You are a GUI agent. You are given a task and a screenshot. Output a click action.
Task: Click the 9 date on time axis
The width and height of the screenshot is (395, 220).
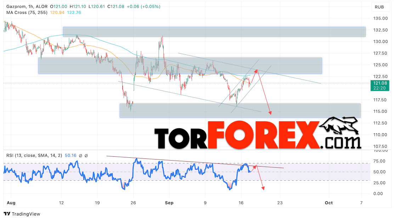205,203
